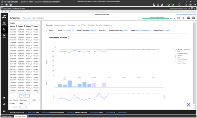
Task: Click the Shift Model link
Action: tap(68, 31)
